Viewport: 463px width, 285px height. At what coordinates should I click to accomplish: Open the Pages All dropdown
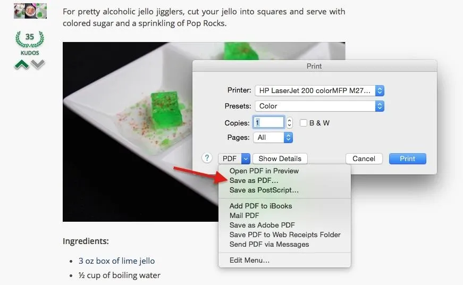pos(273,137)
